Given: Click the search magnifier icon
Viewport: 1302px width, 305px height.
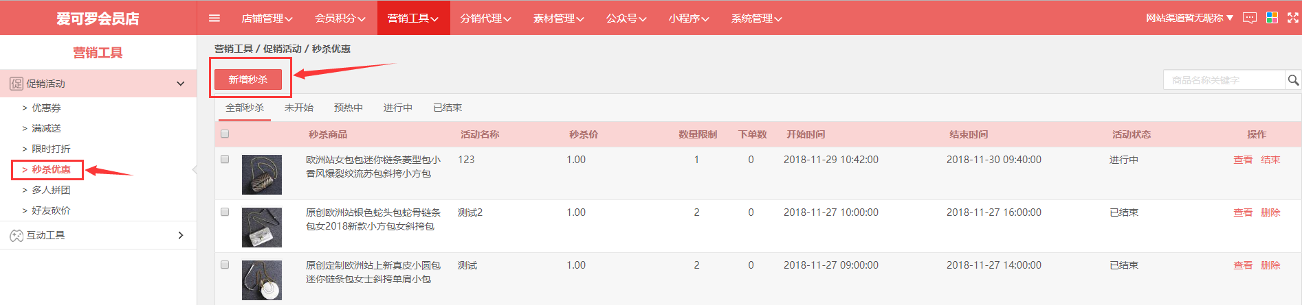Looking at the screenshot, I should click(1293, 80).
